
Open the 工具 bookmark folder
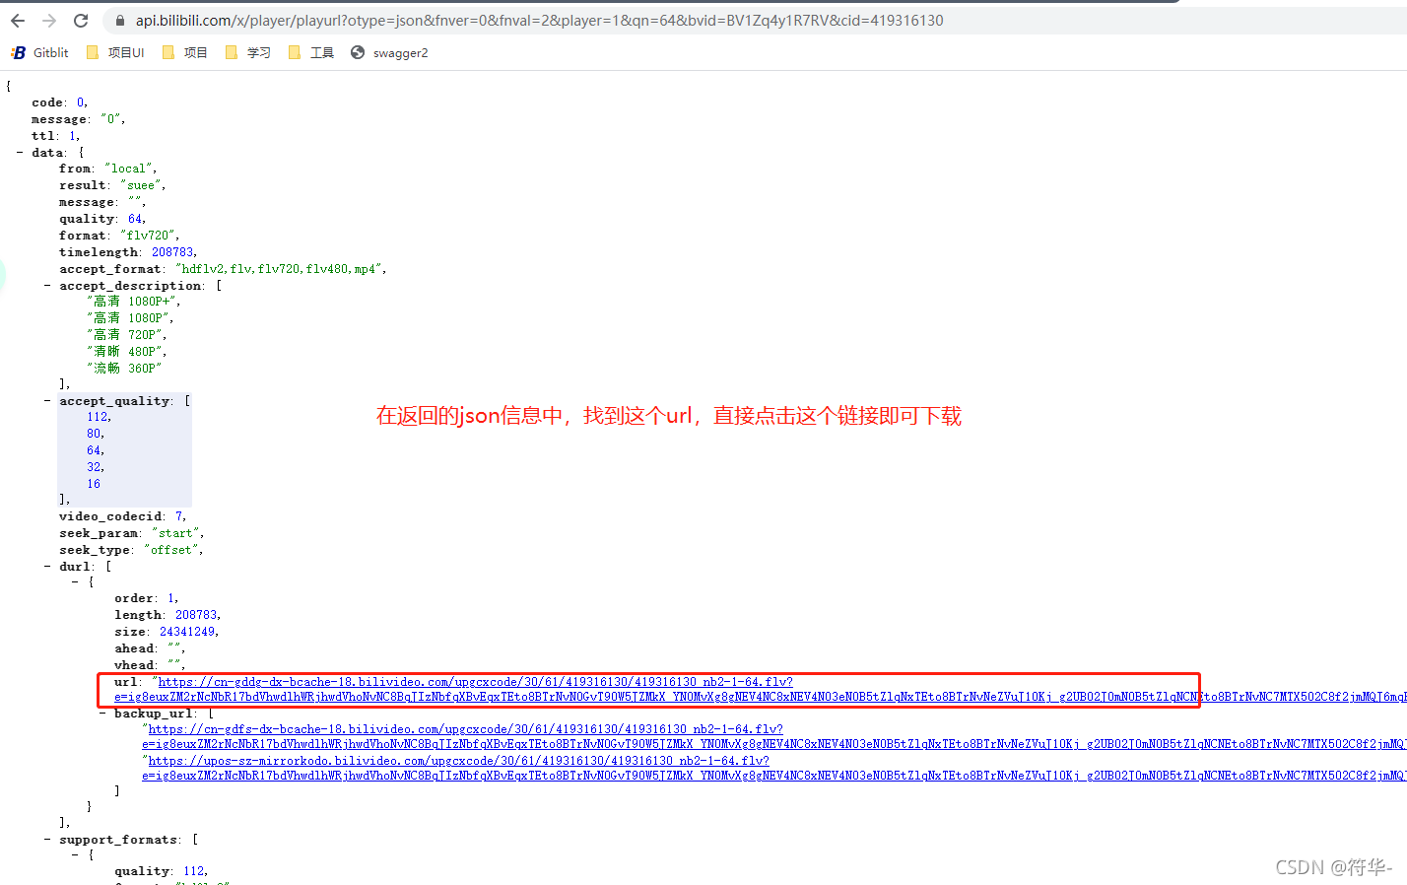click(x=311, y=53)
